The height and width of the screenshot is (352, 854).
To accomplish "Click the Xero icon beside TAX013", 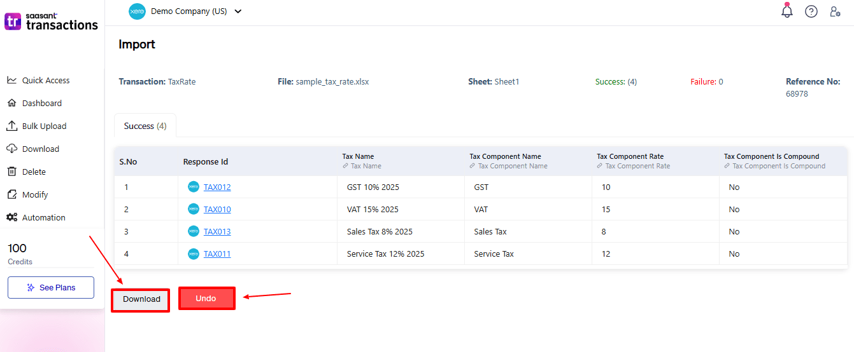I will (194, 231).
